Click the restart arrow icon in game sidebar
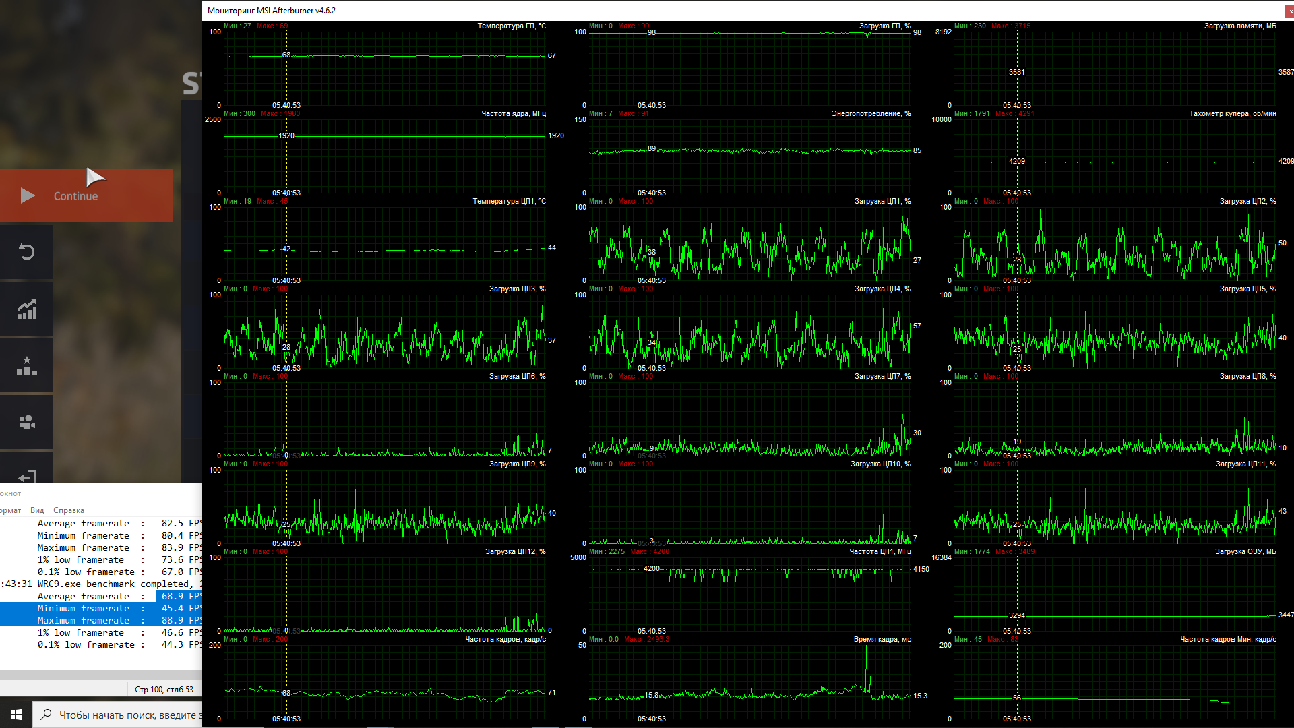The width and height of the screenshot is (1294, 728). [x=26, y=252]
